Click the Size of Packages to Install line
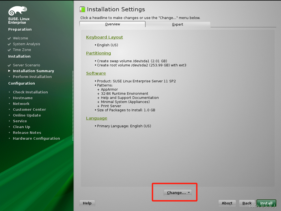281x211 pixels. tap(126, 110)
